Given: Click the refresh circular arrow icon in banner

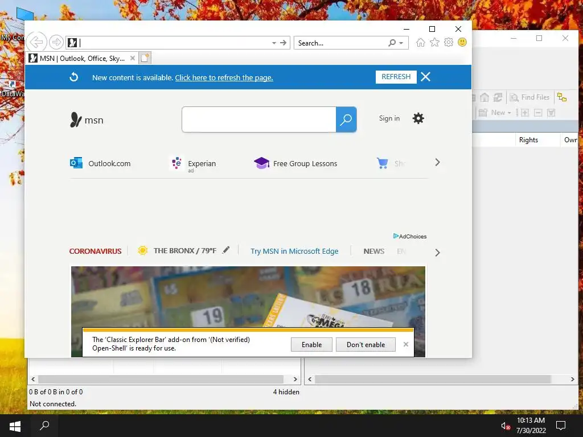Looking at the screenshot, I should click(x=74, y=77).
